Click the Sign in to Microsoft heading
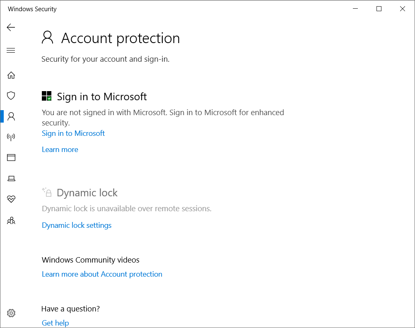The image size is (415, 328). click(x=102, y=96)
